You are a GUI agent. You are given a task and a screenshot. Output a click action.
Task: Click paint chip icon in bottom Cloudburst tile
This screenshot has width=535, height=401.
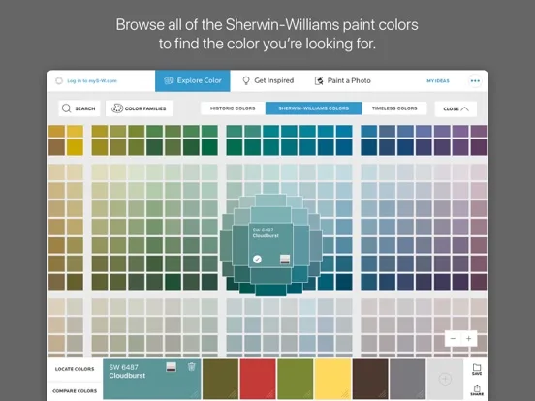[172, 367]
